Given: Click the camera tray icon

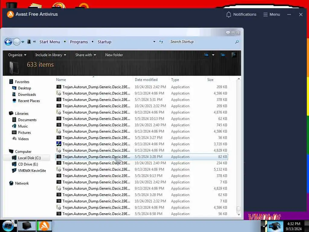Looking at the screenshot, I should coord(275,226).
